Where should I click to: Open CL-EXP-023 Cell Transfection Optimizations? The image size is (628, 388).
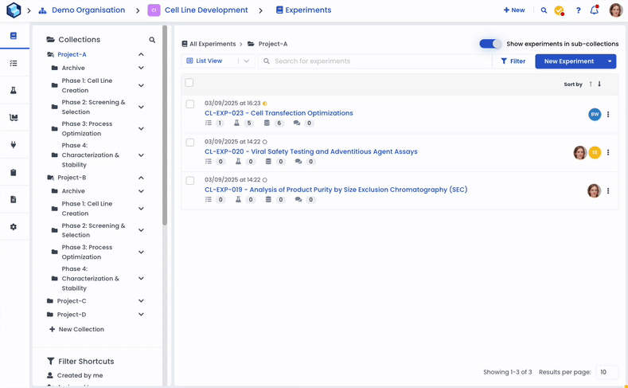click(x=279, y=113)
